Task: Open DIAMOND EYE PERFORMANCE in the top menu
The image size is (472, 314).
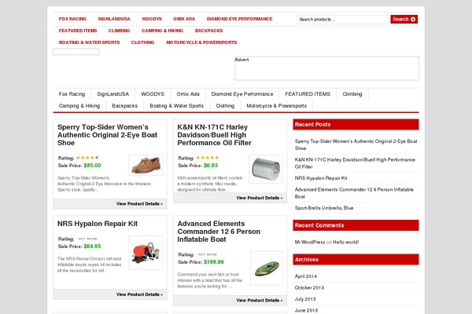Action: pyautogui.click(x=239, y=19)
